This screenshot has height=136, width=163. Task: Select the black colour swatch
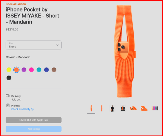tap(9, 78)
